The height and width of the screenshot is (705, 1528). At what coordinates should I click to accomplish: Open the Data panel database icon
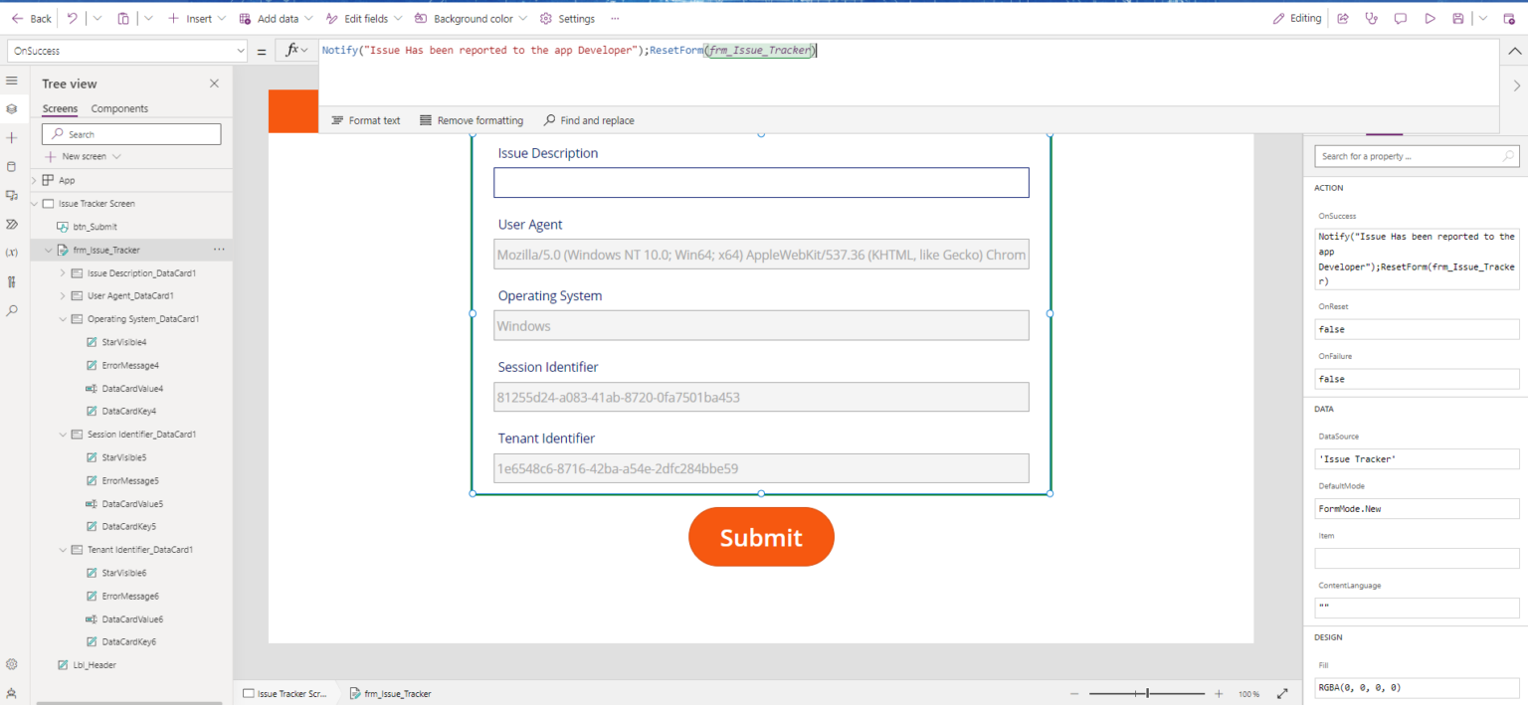coord(12,166)
